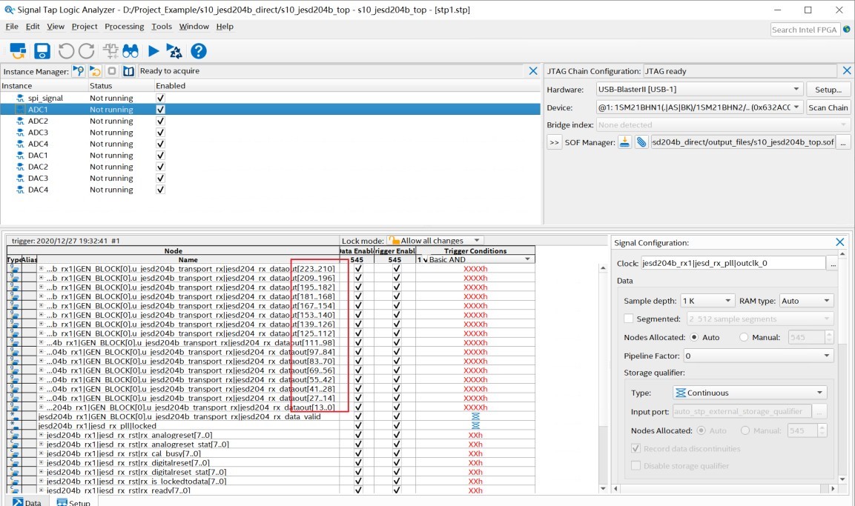Click the Search Intel FPGA field
Image resolution: width=855 pixels, height=506 pixels.
tap(805, 30)
